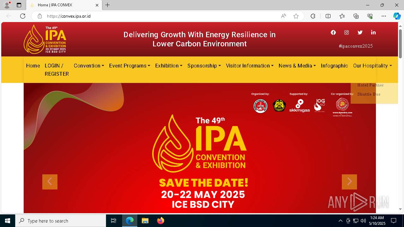Open Favorites list icon
Image resolution: width=404 pixels, height=227 pixels.
[x=342, y=16]
